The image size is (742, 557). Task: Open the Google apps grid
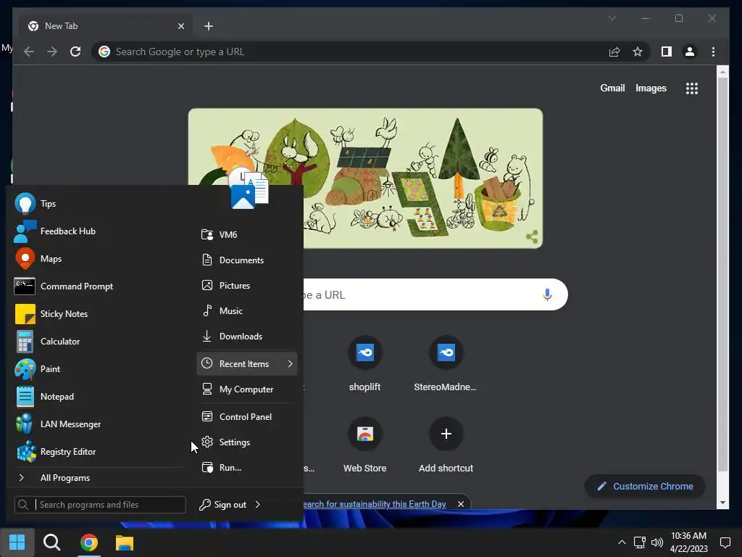(692, 88)
